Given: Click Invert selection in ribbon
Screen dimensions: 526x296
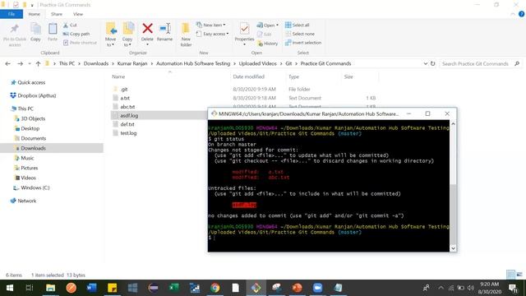Looking at the screenshot, I should tap(303, 43).
